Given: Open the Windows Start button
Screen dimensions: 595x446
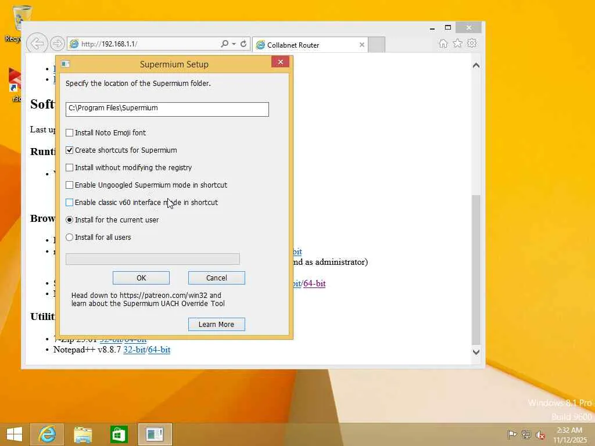Looking at the screenshot, I should 15,434.
